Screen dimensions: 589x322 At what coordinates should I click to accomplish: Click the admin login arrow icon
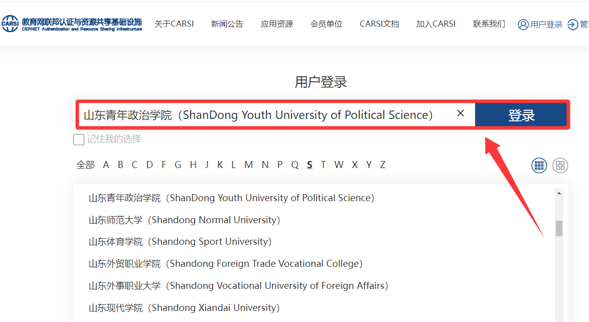572,24
